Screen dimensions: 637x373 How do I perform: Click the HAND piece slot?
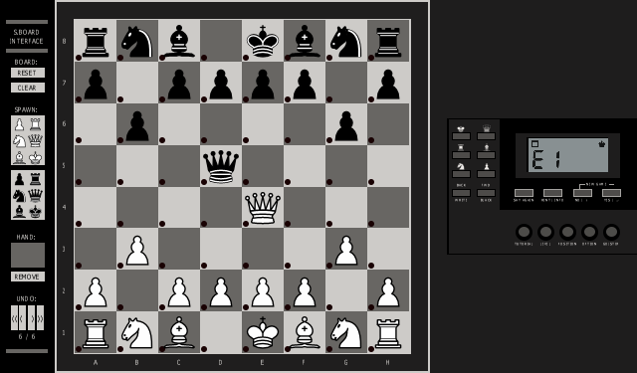(28, 255)
